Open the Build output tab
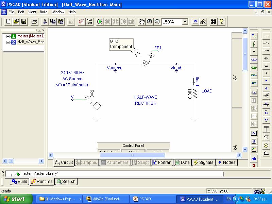This screenshot has width=272, height=204. [x=19, y=182]
